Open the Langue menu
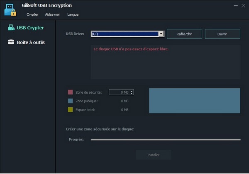This screenshot has height=174, width=249. click(73, 15)
